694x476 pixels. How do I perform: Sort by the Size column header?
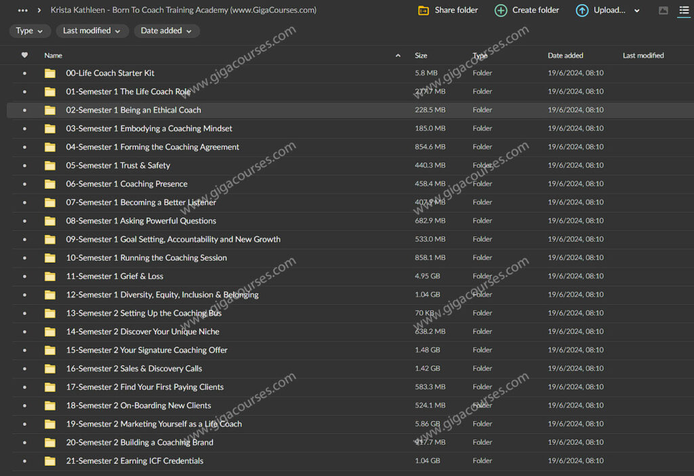pyautogui.click(x=421, y=56)
